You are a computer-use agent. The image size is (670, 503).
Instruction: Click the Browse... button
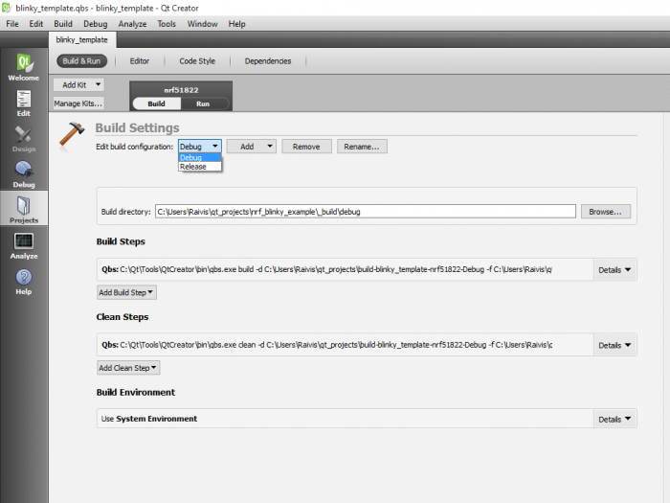pos(605,211)
